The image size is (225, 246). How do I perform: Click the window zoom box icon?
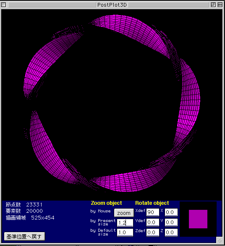tap(213, 5)
